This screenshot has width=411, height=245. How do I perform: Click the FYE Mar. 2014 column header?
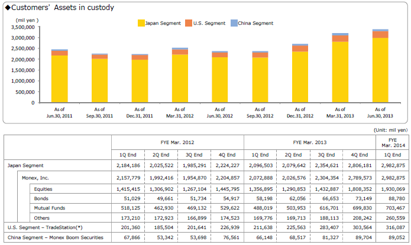[x=391, y=142]
